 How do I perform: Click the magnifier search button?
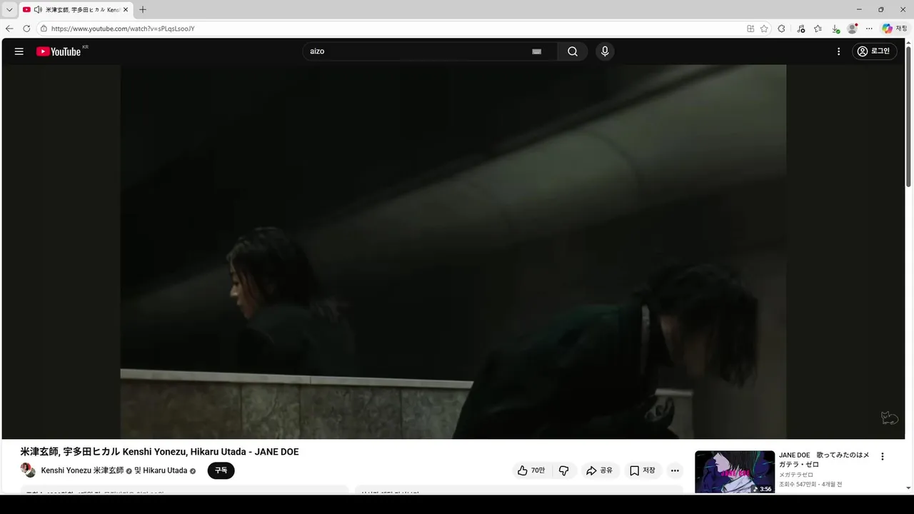573,51
